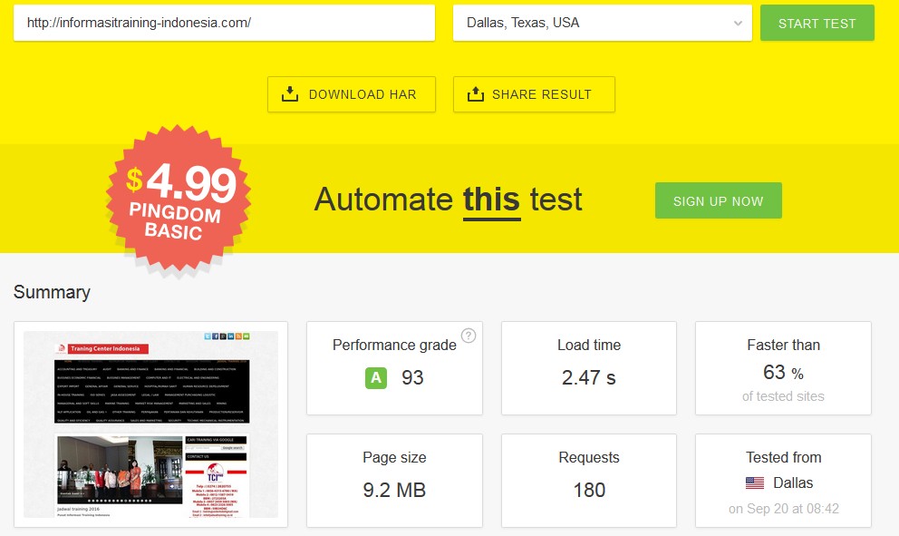Image resolution: width=899 pixels, height=536 pixels.
Task: Click the $4.99 Pingdom Basic badge
Action: coord(179,198)
